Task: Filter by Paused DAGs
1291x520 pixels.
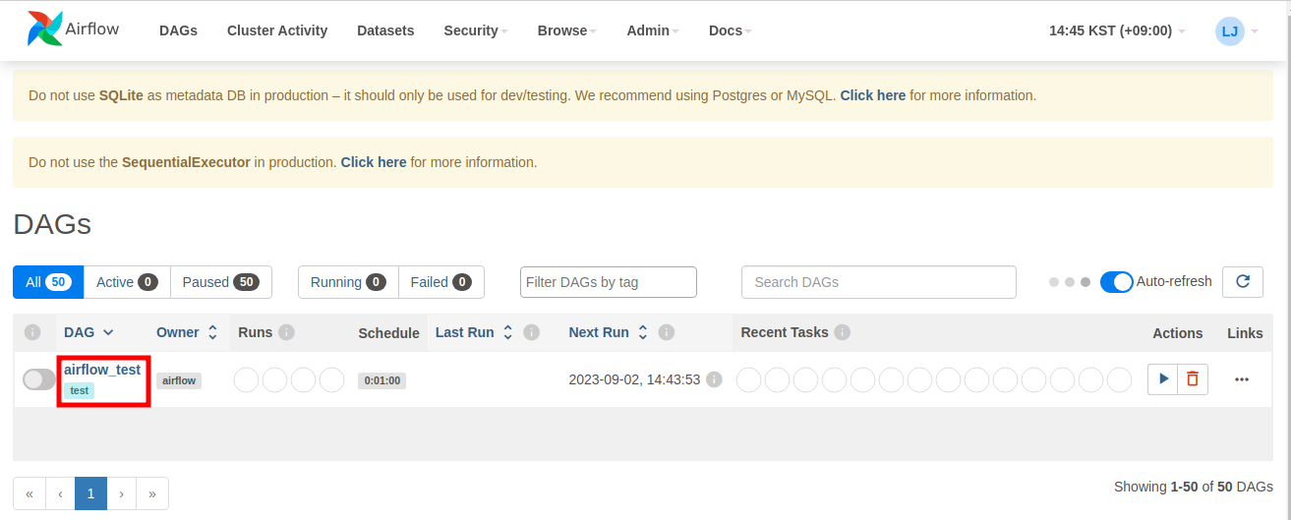Action: (x=221, y=282)
